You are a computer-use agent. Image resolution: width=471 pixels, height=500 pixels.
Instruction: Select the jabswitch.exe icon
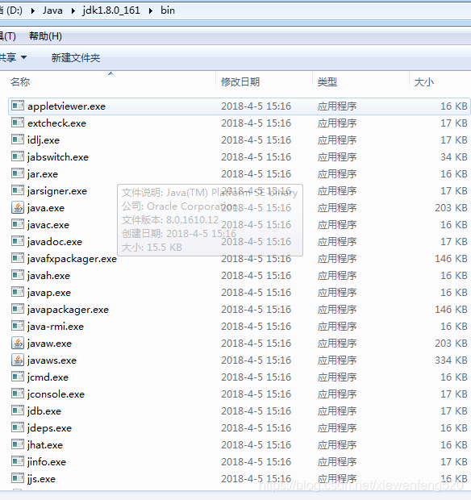click(18, 156)
